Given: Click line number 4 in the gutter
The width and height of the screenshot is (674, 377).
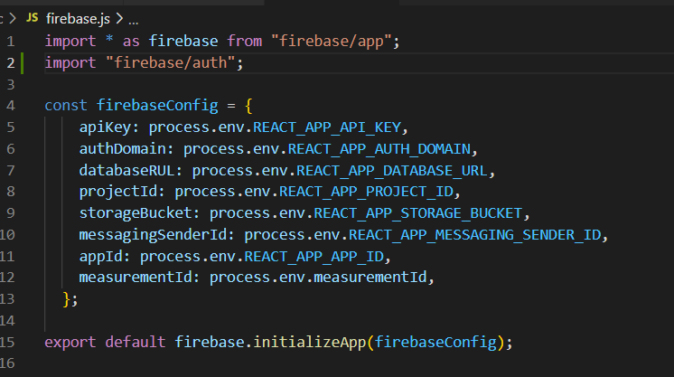Looking at the screenshot, I should click(11, 106).
